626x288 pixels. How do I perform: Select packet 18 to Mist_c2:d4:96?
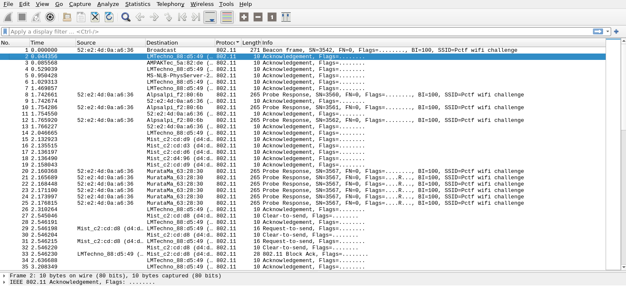click(x=303, y=158)
